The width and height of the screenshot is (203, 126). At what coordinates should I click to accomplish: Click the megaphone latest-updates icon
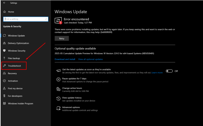coord(58,71)
